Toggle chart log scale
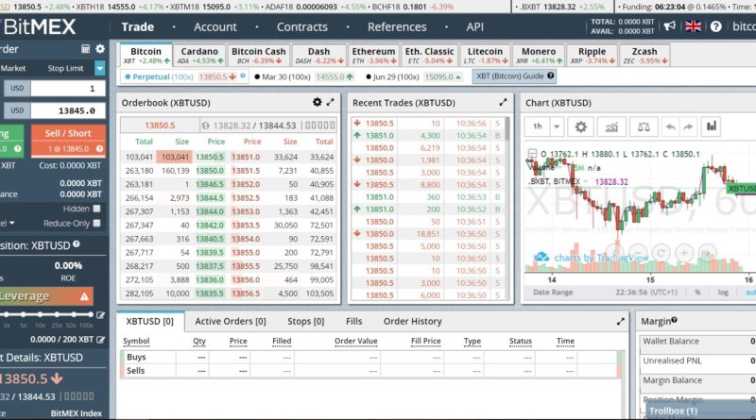Screen dimensions: 756x420 pyautogui.click(x=723, y=293)
